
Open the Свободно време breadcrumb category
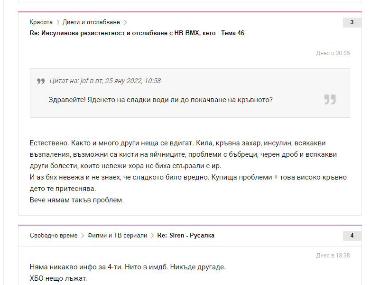pyautogui.click(x=53, y=236)
